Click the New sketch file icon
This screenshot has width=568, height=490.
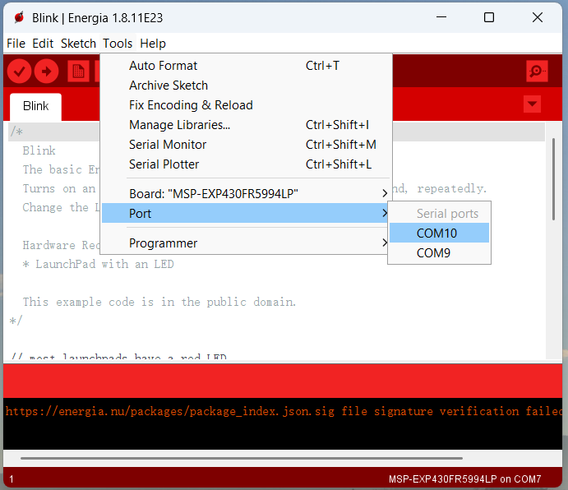pyautogui.click(x=78, y=72)
